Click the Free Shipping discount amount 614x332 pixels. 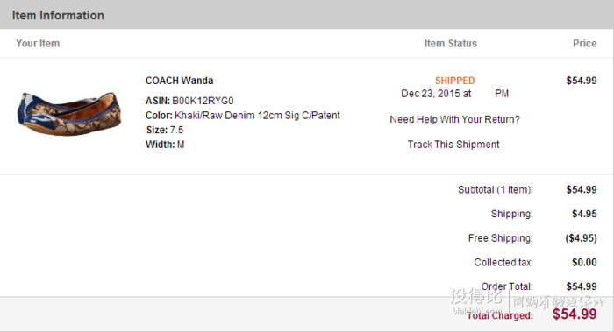pyautogui.click(x=581, y=238)
